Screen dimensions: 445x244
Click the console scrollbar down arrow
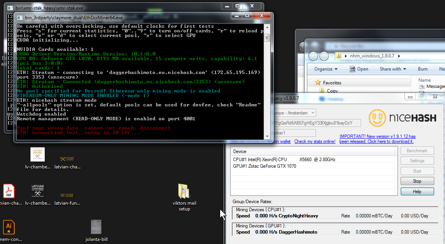click(267, 135)
